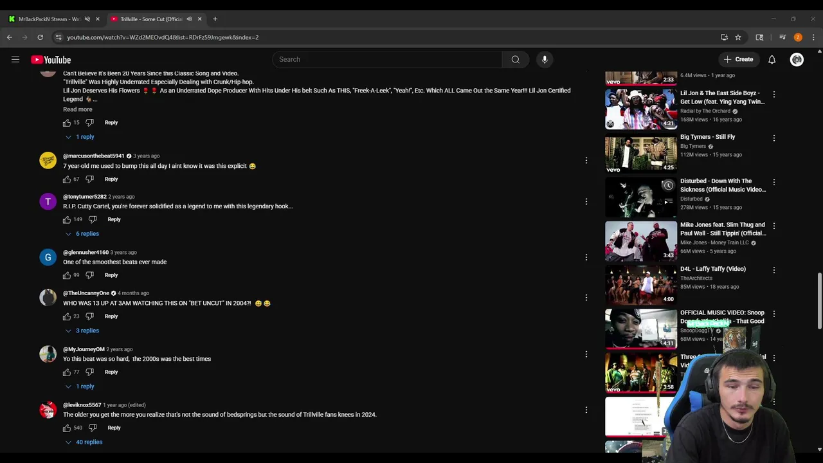Open Get Low video thumbnail
Viewport: 823px width, 463px height.
(640, 109)
